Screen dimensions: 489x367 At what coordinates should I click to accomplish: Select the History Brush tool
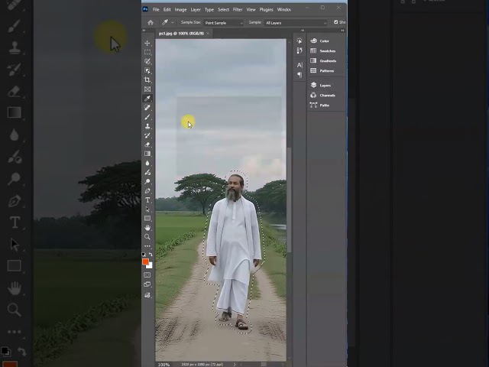point(147,135)
